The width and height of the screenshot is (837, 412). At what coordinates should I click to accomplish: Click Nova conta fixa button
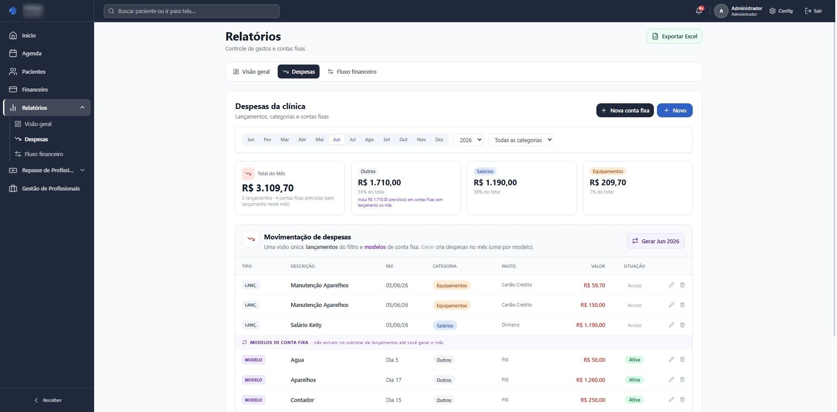(x=625, y=110)
